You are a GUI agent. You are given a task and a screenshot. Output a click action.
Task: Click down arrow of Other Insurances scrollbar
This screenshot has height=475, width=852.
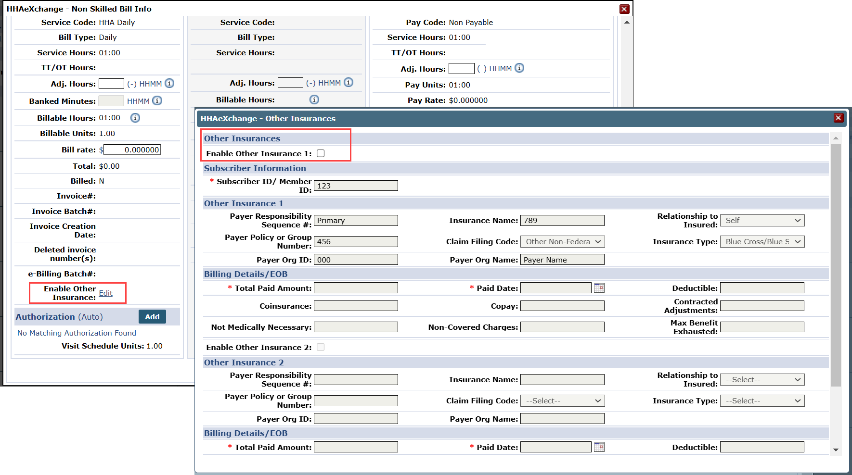pyautogui.click(x=836, y=450)
